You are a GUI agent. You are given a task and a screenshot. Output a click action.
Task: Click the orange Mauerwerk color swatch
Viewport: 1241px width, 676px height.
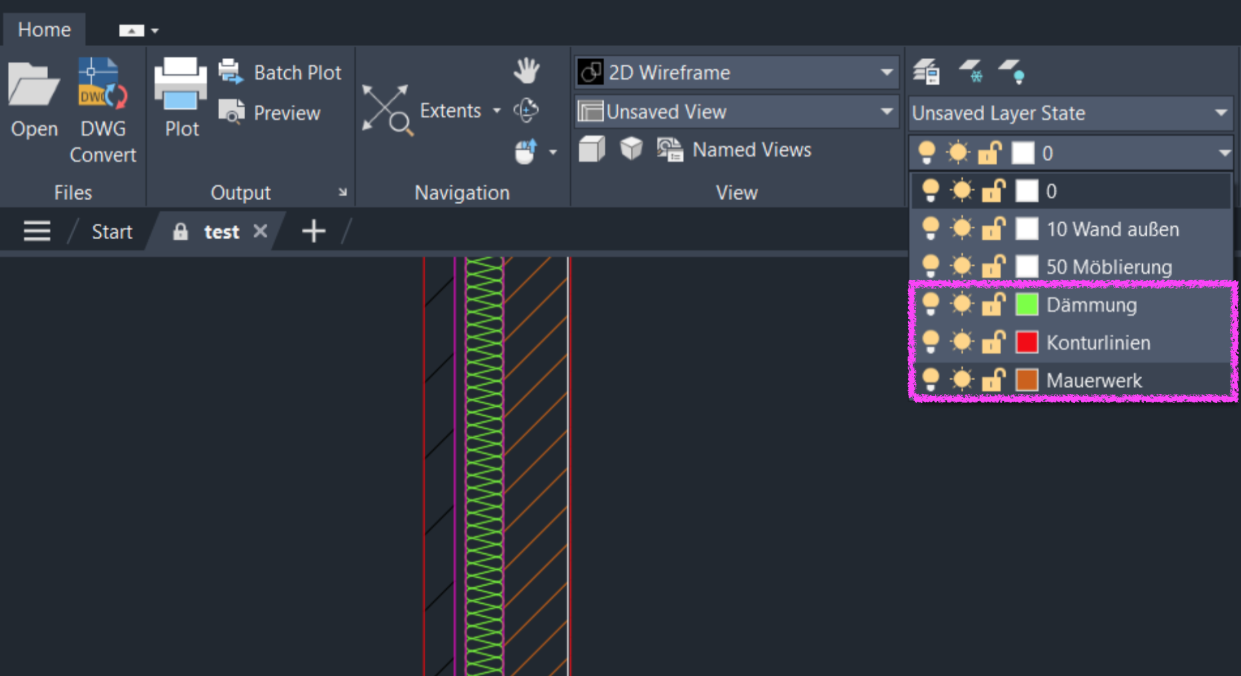click(x=1027, y=380)
